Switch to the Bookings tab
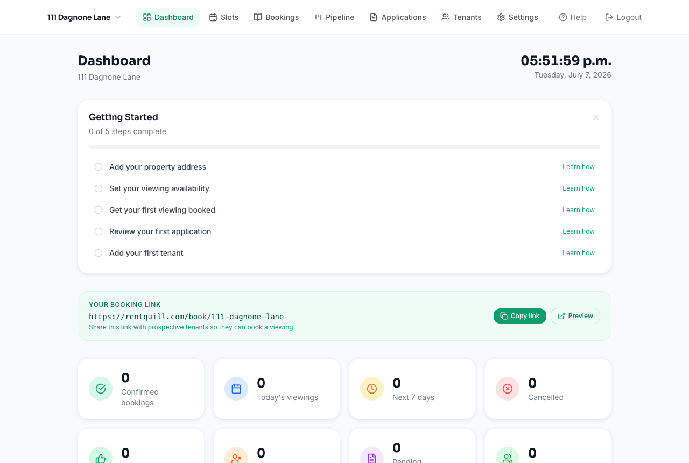 [276, 17]
